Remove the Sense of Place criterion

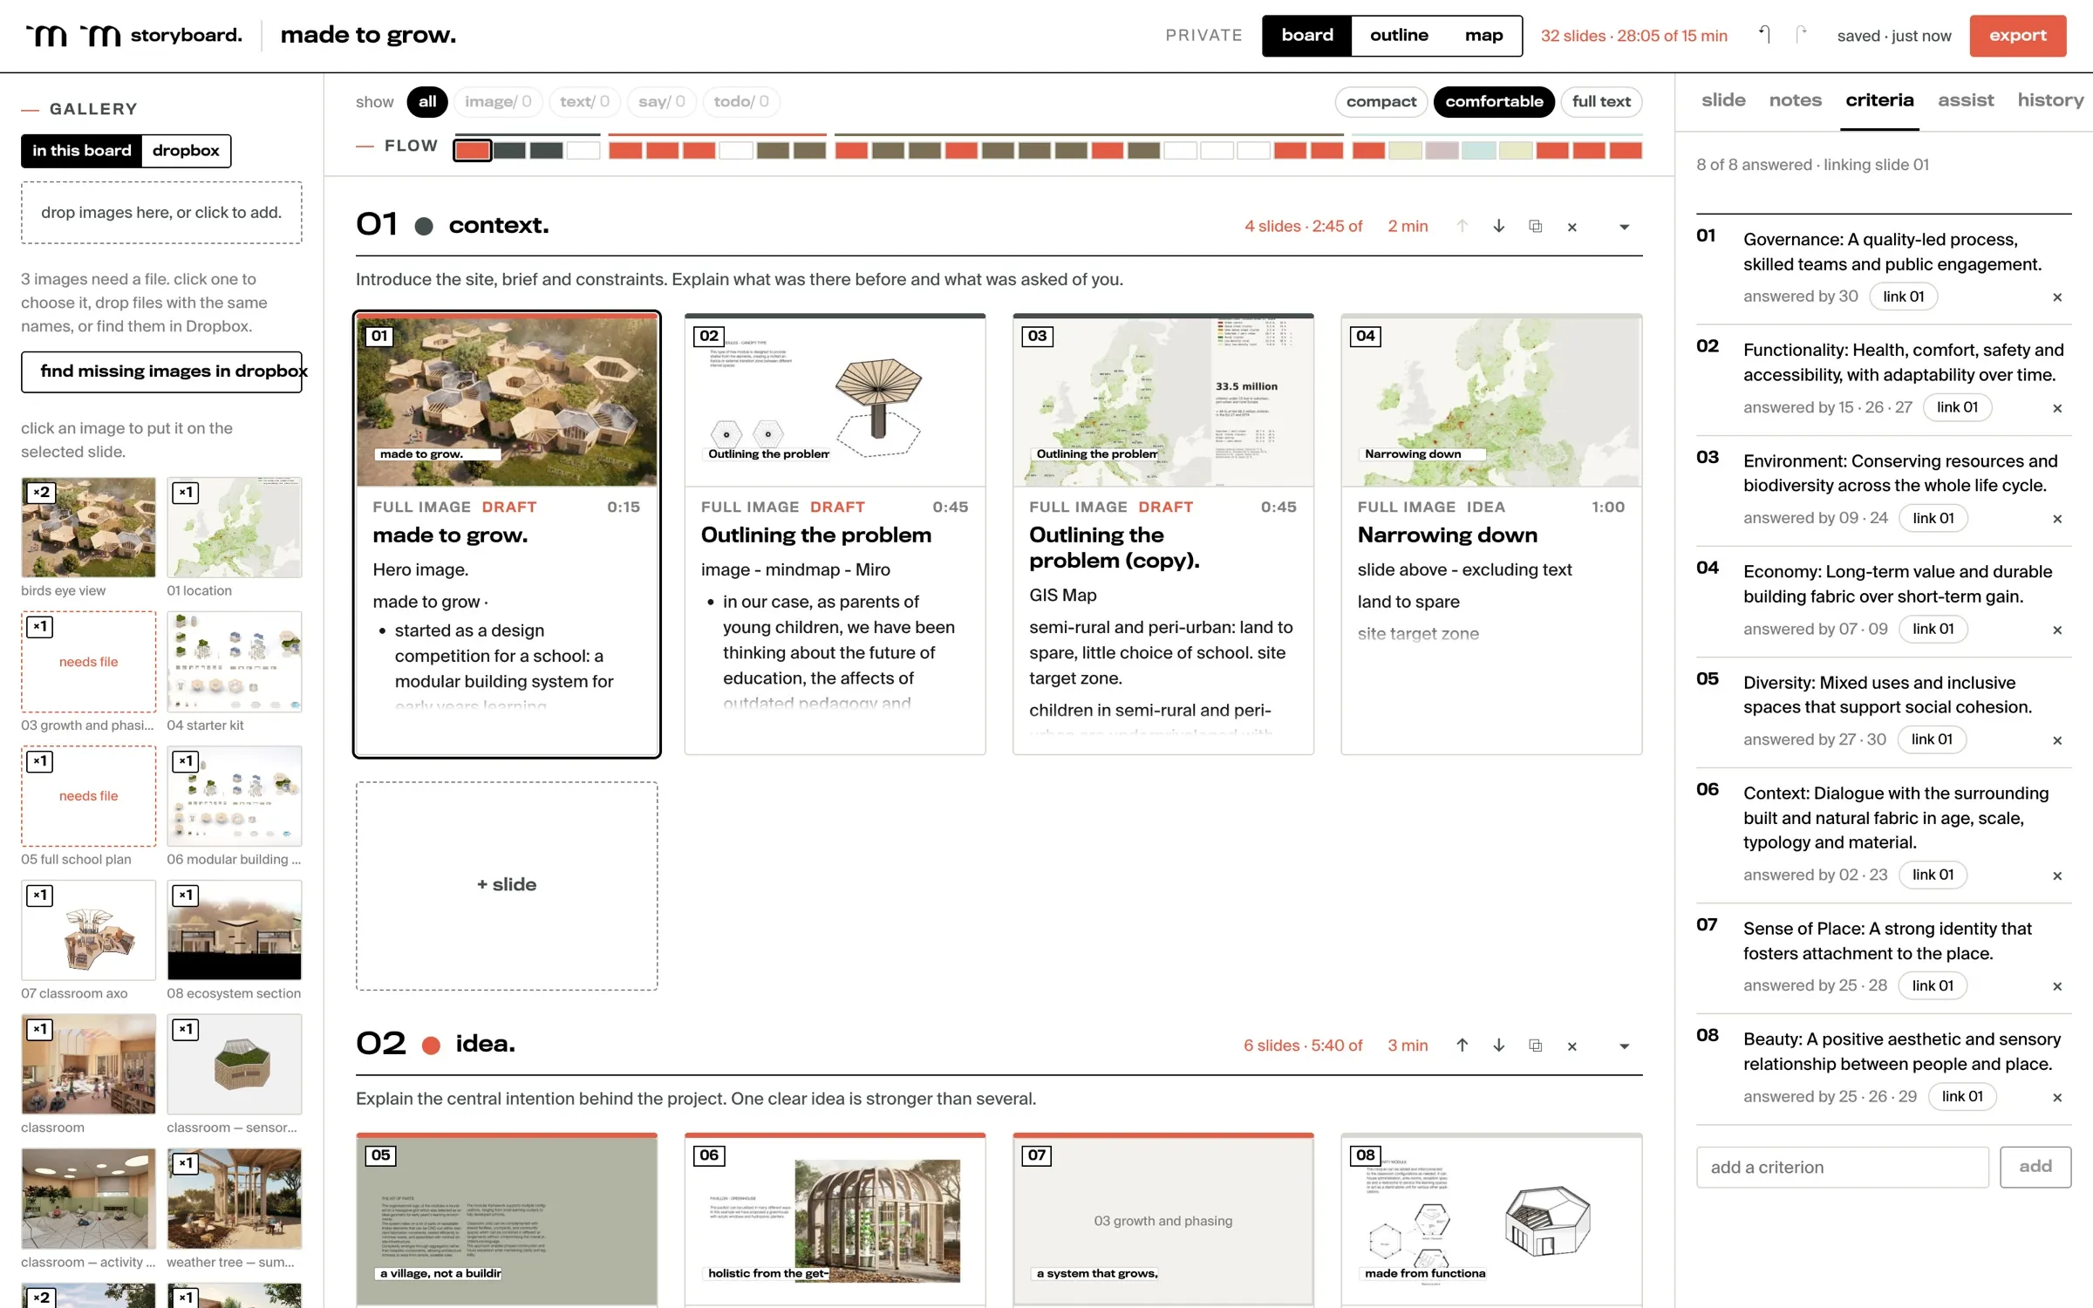2057,986
